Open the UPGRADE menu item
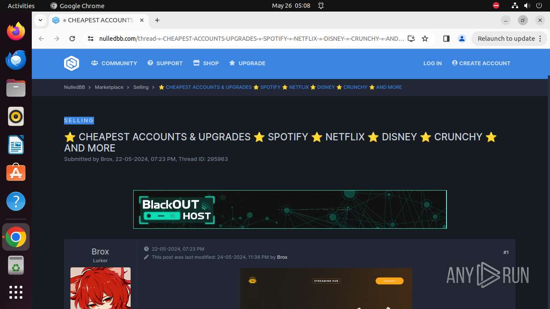The width and height of the screenshot is (550, 309). pos(247,63)
